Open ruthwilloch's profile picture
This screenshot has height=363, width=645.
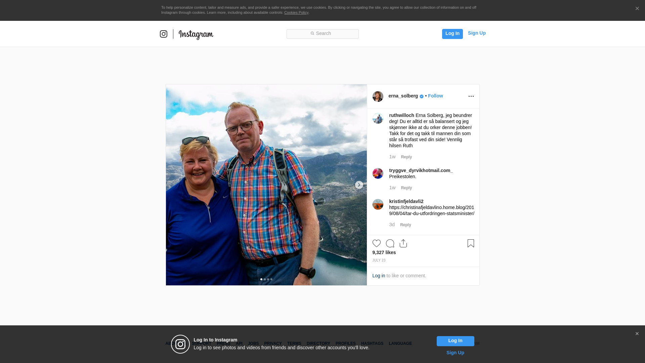click(x=378, y=118)
